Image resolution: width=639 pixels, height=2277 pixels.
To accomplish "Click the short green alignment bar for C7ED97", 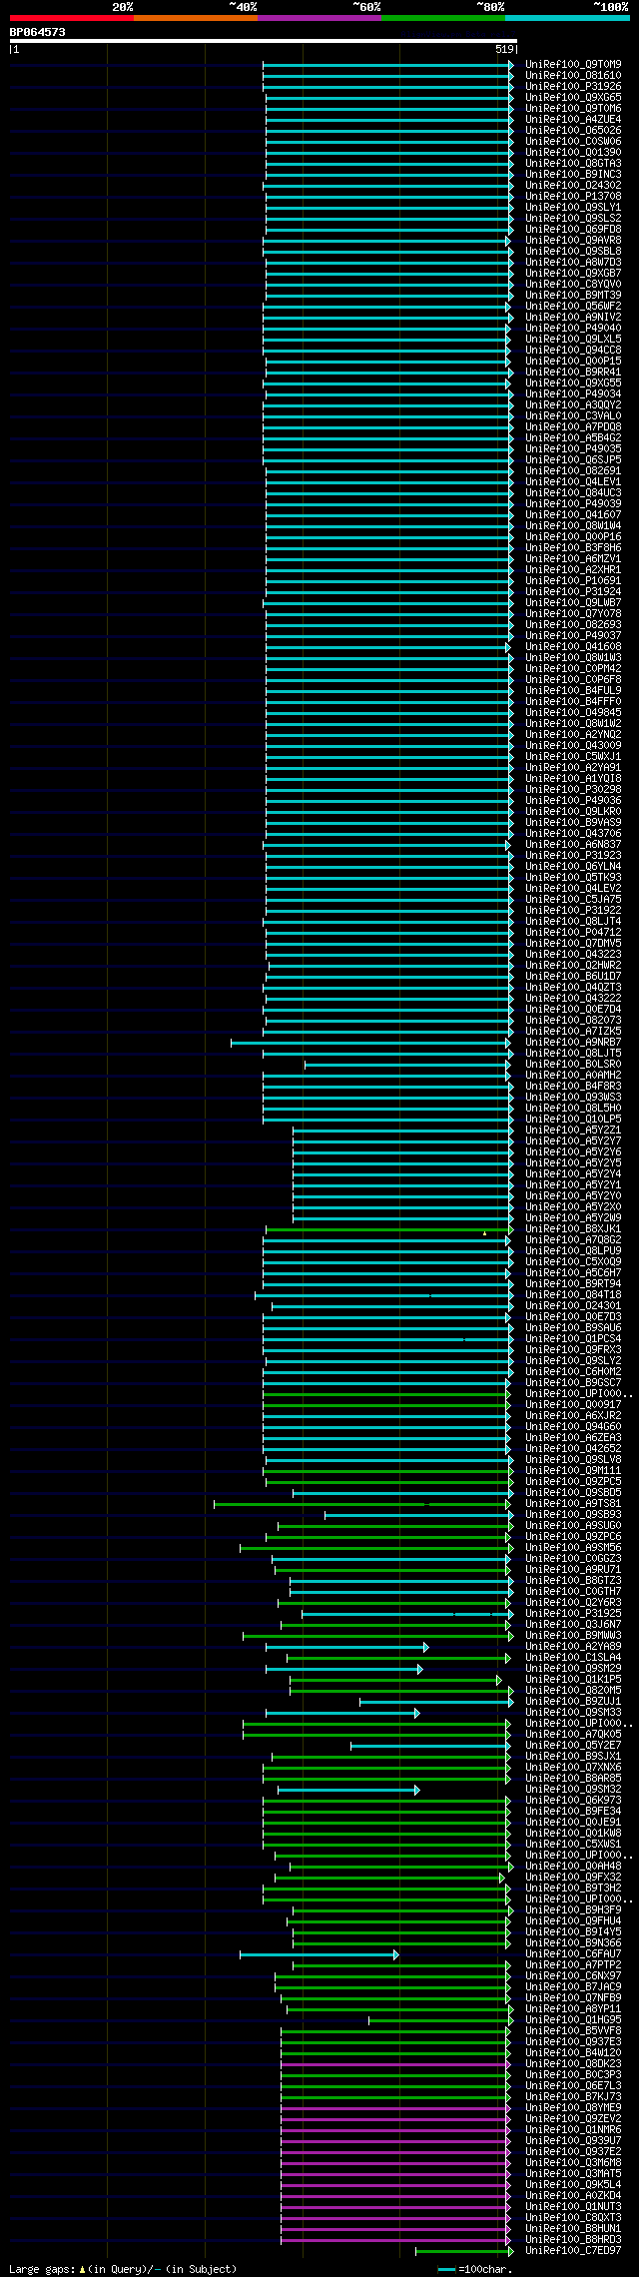I will tap(464, 2250).
